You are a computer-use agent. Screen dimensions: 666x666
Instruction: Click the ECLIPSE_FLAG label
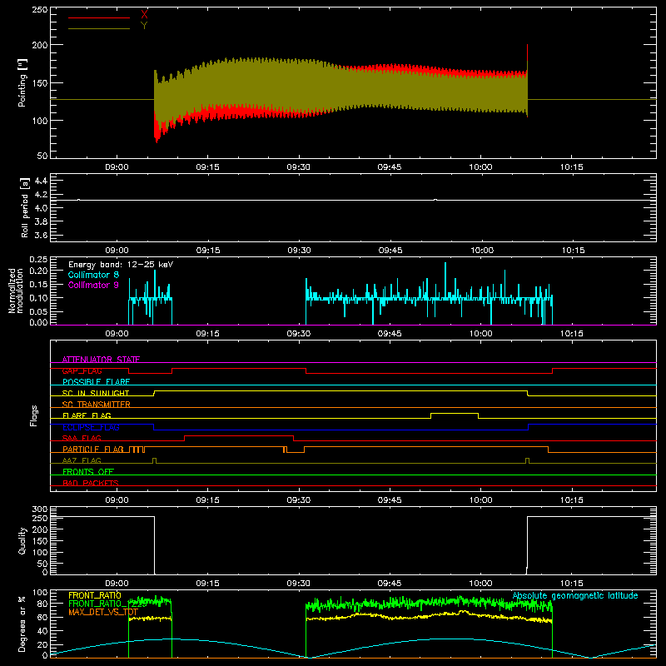click(x=91, y=427)
